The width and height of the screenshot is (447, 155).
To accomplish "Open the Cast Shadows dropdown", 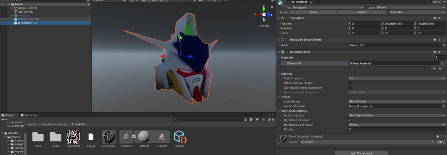I will tap(397, 79).
